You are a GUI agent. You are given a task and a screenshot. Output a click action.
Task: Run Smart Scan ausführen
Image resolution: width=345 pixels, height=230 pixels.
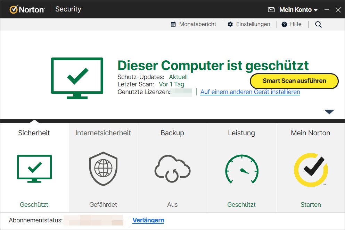[294, 81]
